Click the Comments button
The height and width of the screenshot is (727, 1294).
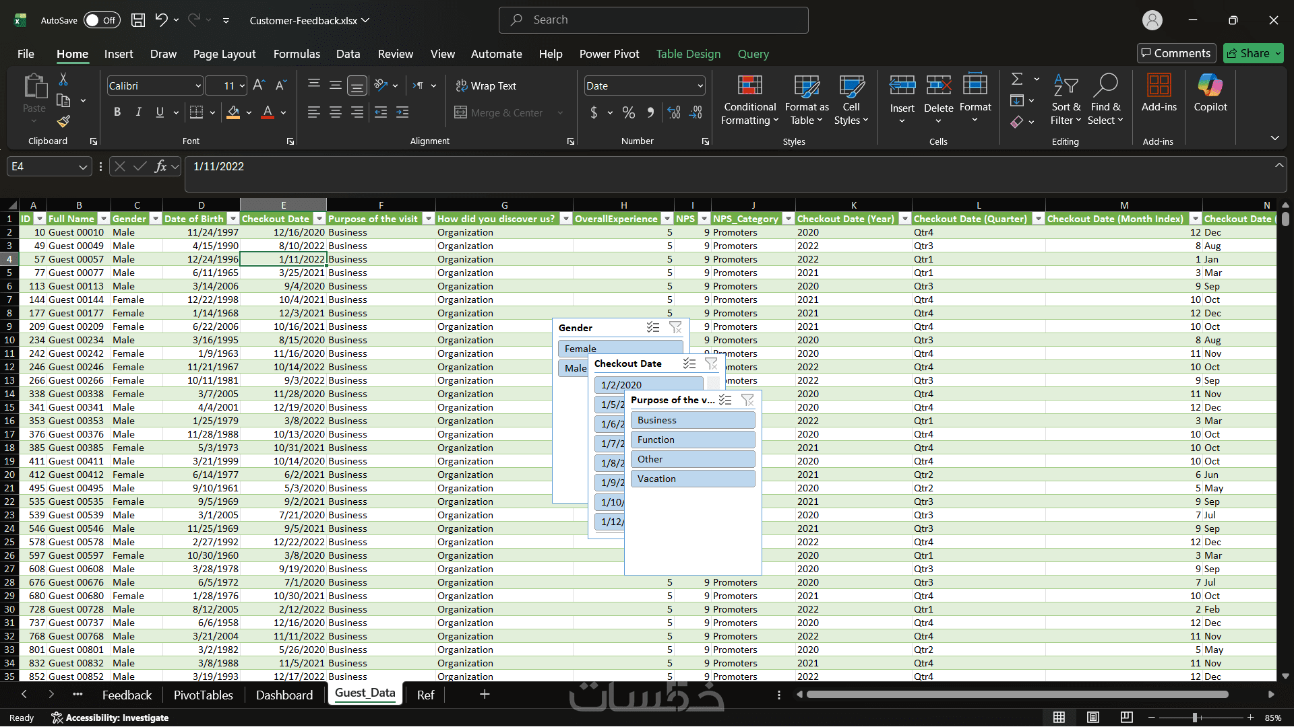(1176, 53)
